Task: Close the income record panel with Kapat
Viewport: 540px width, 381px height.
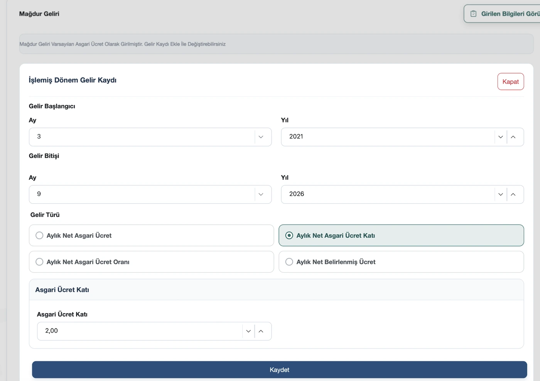Action: pos(511,81)
